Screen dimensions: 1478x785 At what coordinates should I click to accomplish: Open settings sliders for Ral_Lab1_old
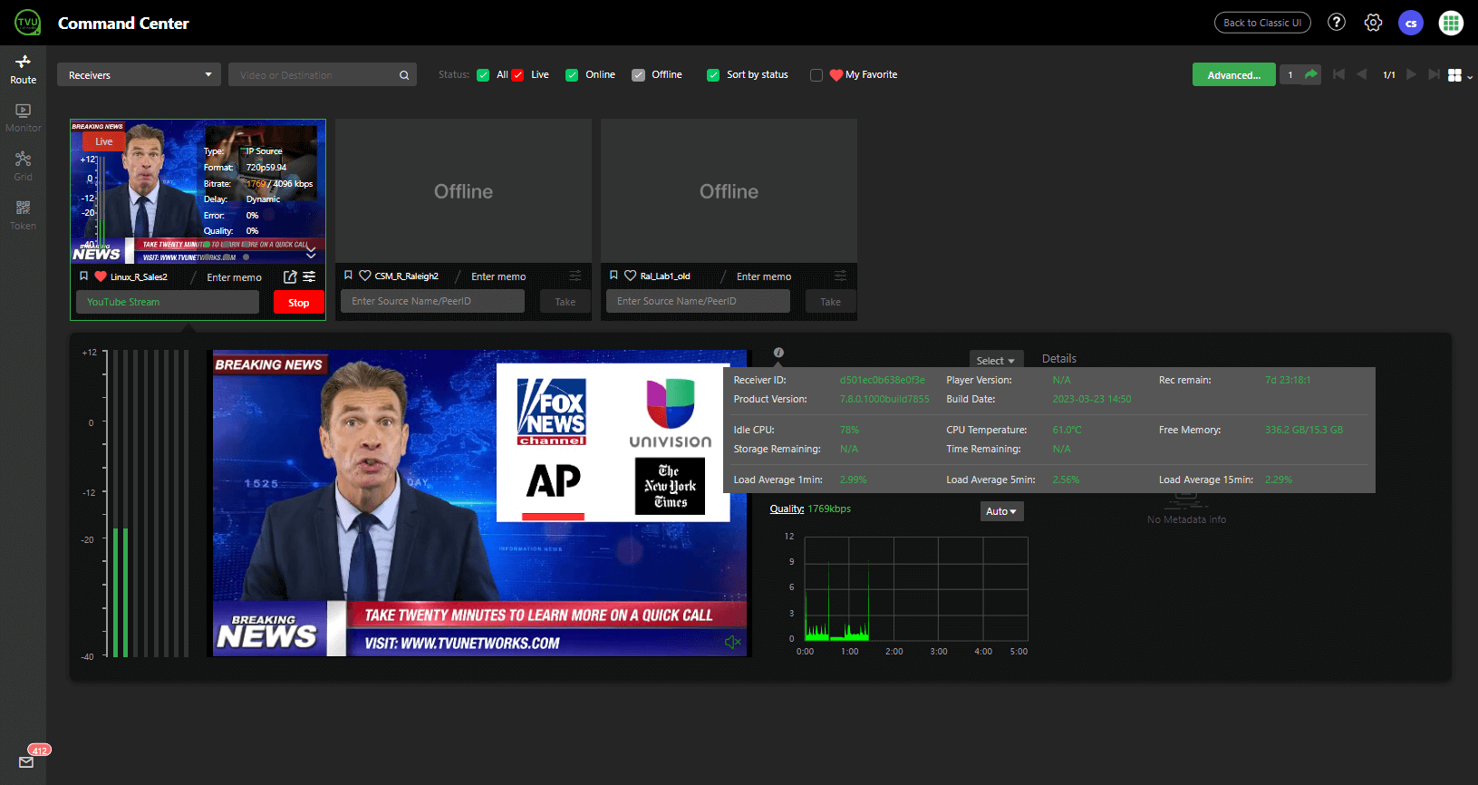click(x=841, y=276)
